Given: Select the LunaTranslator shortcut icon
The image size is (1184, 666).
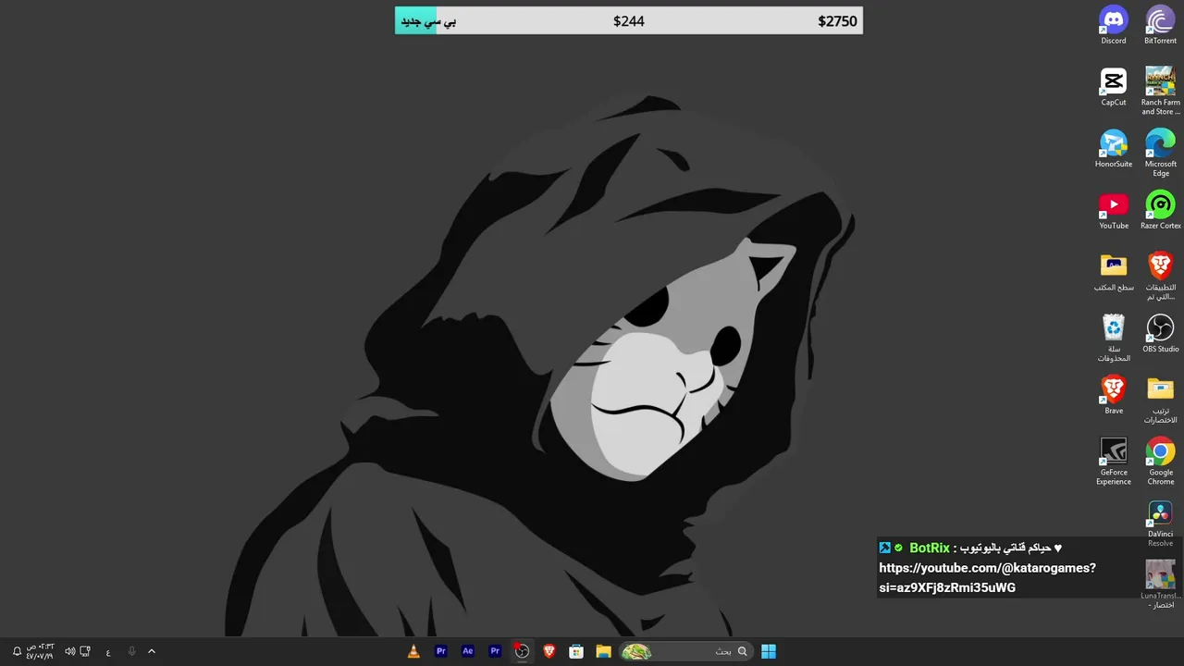Looking at the screenshot, I should tap(1160, 583).
